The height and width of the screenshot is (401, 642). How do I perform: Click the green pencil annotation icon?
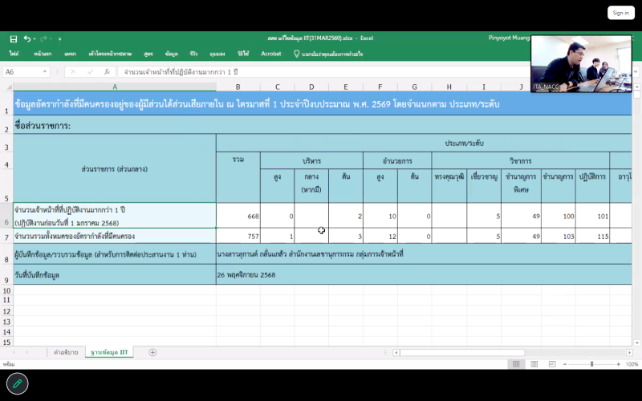(17, 383)
